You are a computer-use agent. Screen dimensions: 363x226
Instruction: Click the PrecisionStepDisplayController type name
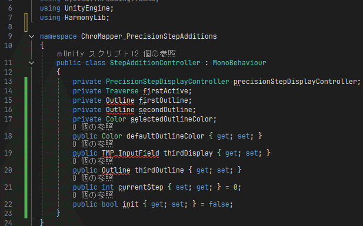click(x=167, y=82)
